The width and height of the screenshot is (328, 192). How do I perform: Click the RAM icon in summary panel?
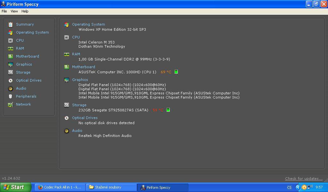[67, 54]
